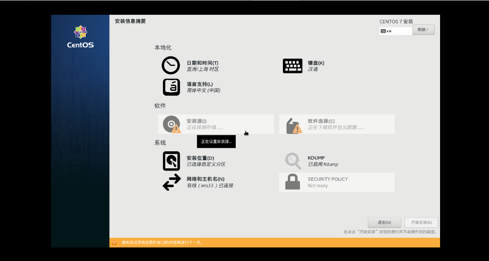This screenshot has width=489, height=261.
Task: Click the KDUMP magnifier icon
Action: point(293,161)
